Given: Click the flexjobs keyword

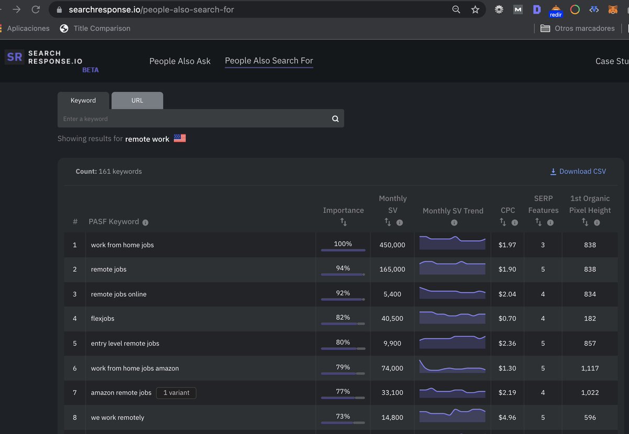Looking at the screenshot, I should (x=102, y=319).
